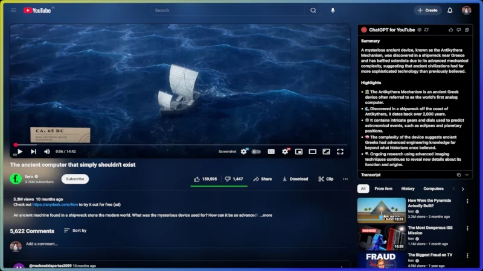This screenshot has height=271, width=483.
Task: Select the 'From fern' filter chip
Action: (383, 188)
